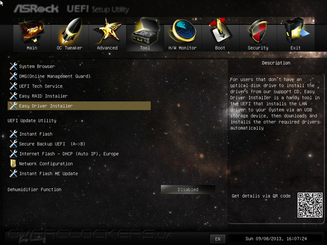
Task: Open Dehumidifier Function Disabled dropdown
Action: [188, 189]
